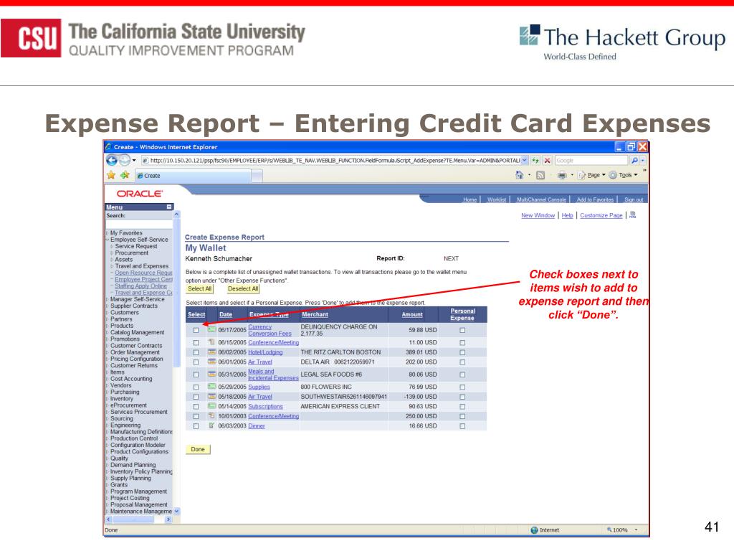Open the Open Resource Request menu link
This screenshot has height=551, width=734.
pos(143,273)
